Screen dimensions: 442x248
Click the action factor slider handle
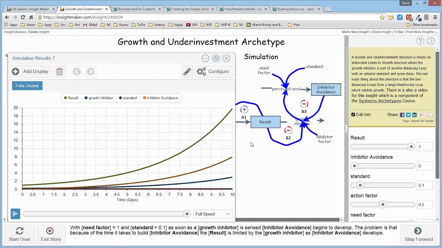tap(383, 205)
